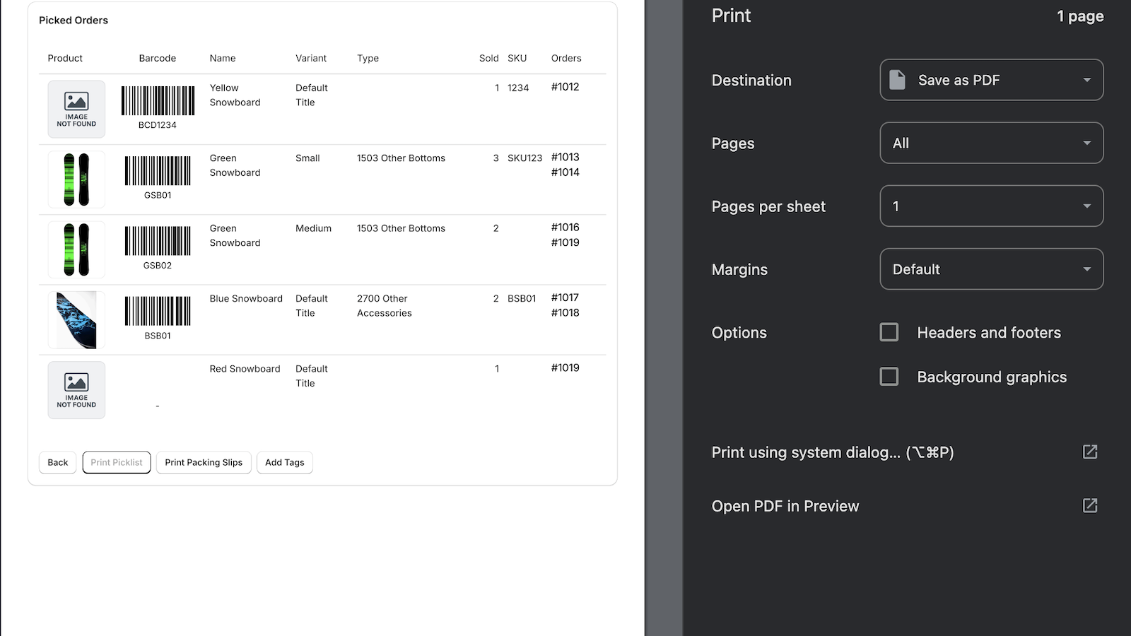Click the Blue Snowboard product thumbnail

[76, 319]
